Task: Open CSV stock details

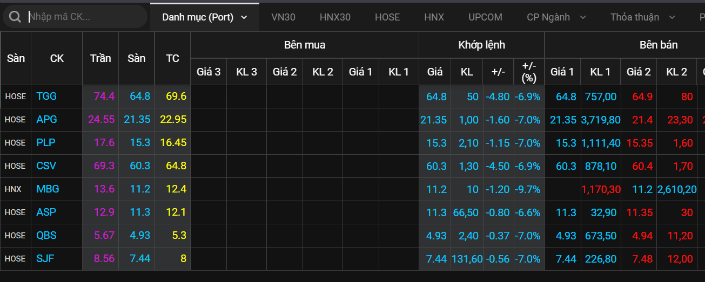Action: click(46, 166)
